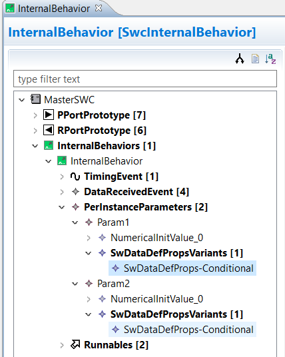Close the InternalBehavior tab
The height and width of the screenshot is (357, 285).
[99, 8]
